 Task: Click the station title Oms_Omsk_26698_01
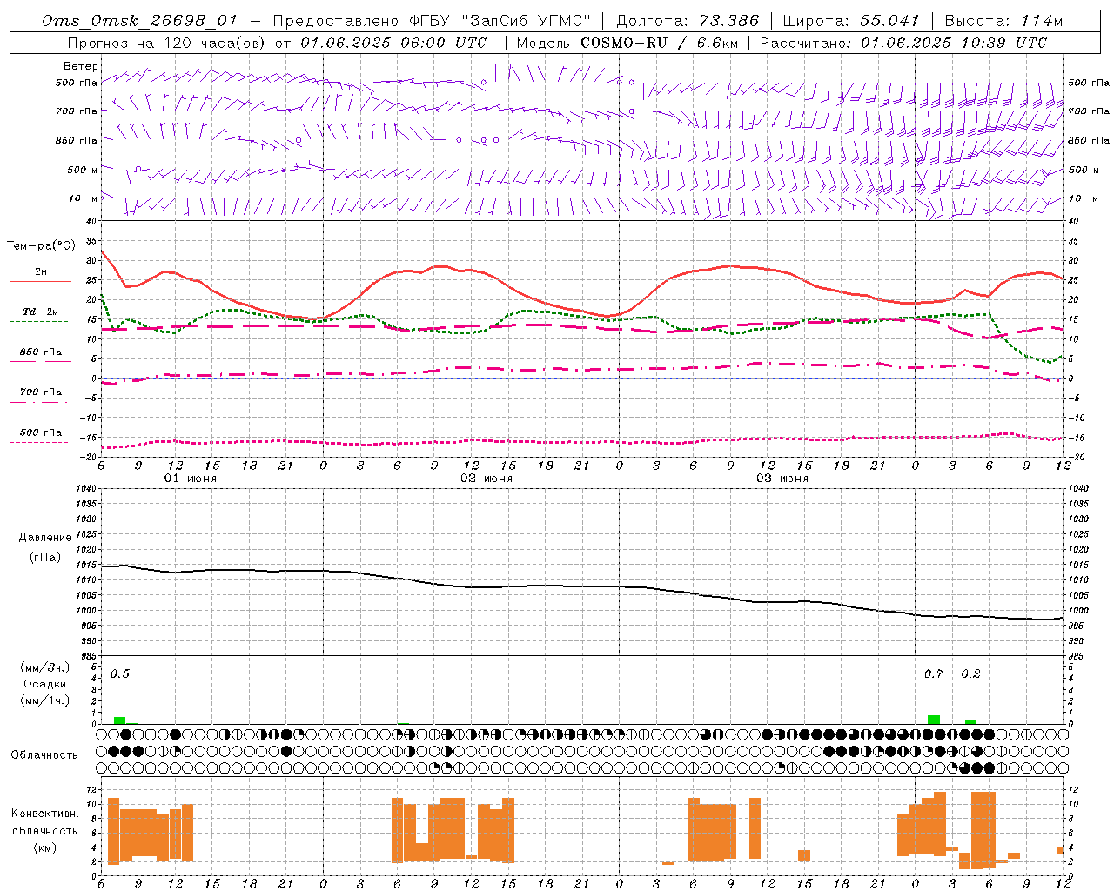(x=139, y=21)
